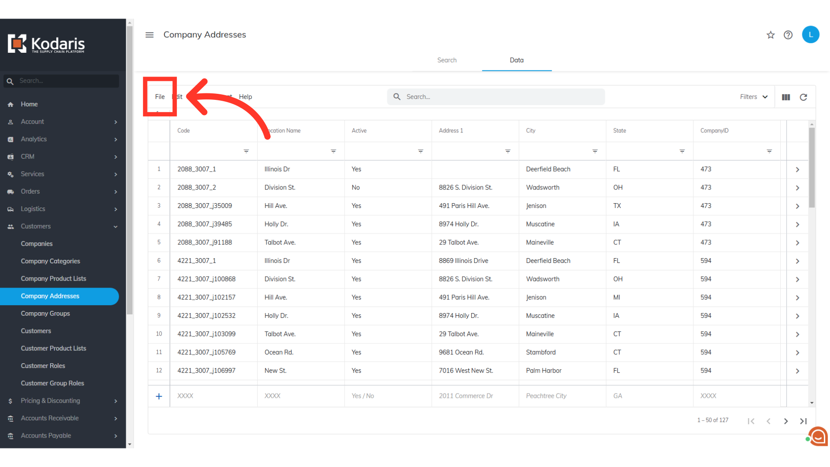Open details arrow for row 2088_3007_2
This screenshot has width=830, height=467.
click(x=798, y=188)
